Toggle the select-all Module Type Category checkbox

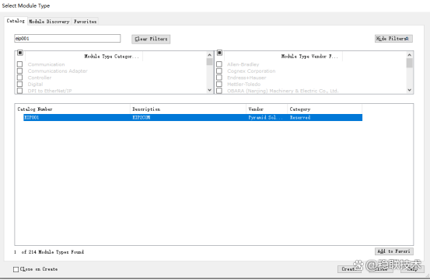tap(20, 53)
